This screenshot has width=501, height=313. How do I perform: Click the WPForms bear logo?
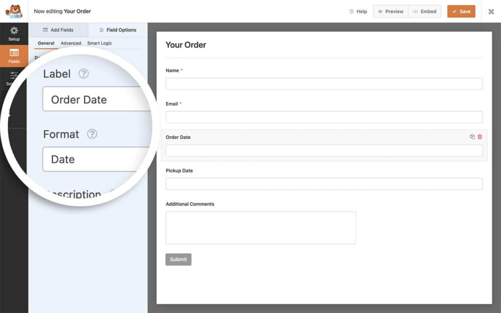click(x=14, y=11)
